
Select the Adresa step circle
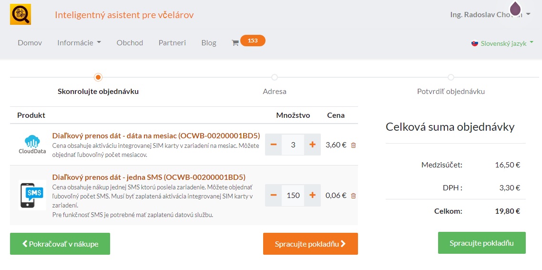275,77
